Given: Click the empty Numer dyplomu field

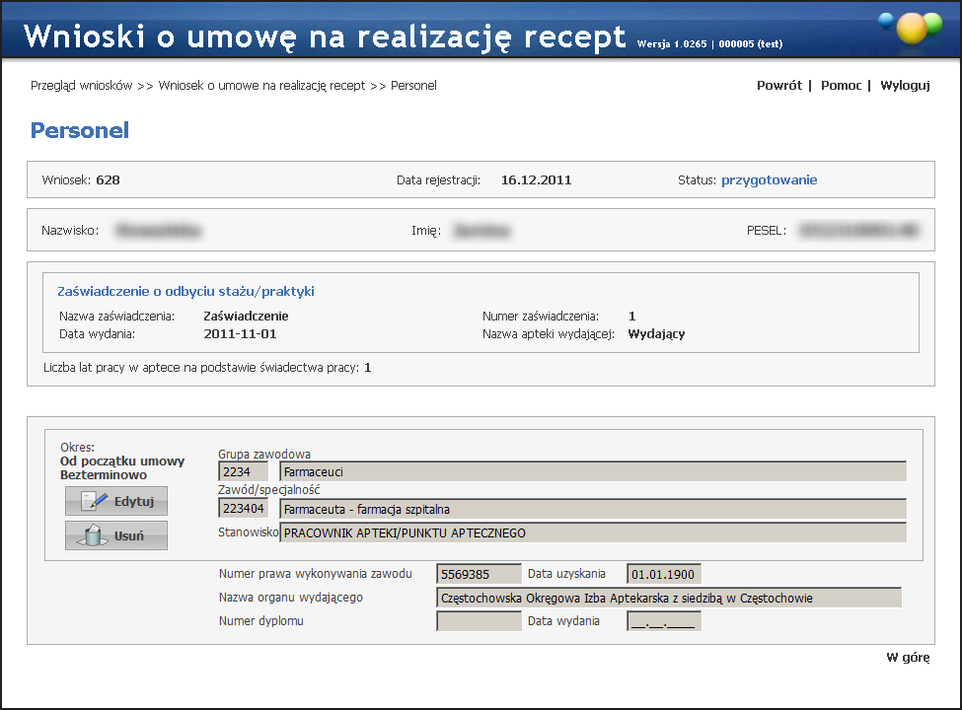Looking at the screenshot, I should [x=479, y=621].
